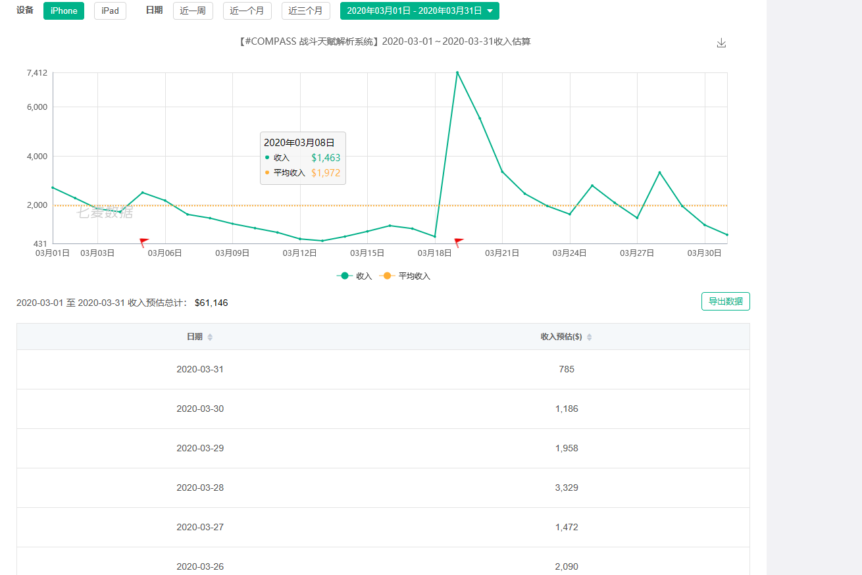Sort table by 日期 column arrows
Viewport: 862px width, 575px height.
(210, 337)
